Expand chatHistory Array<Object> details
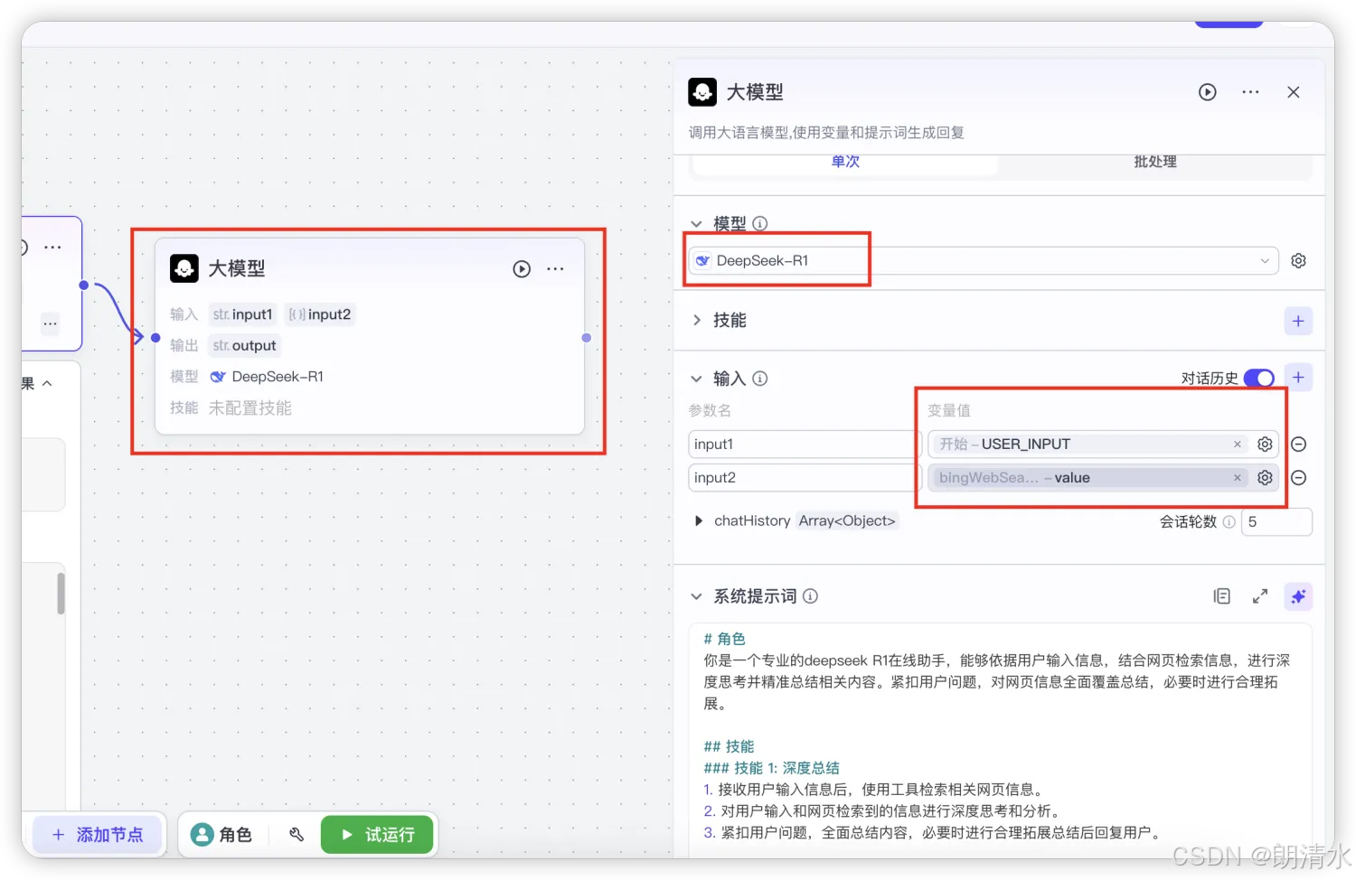Image resolution: width=1356 pixels, height=880 pixels. pyautogui.click(x=699, y=521)
